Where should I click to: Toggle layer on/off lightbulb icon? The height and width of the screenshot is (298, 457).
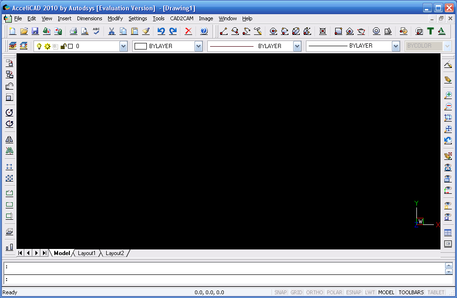[x=39, y=46]
